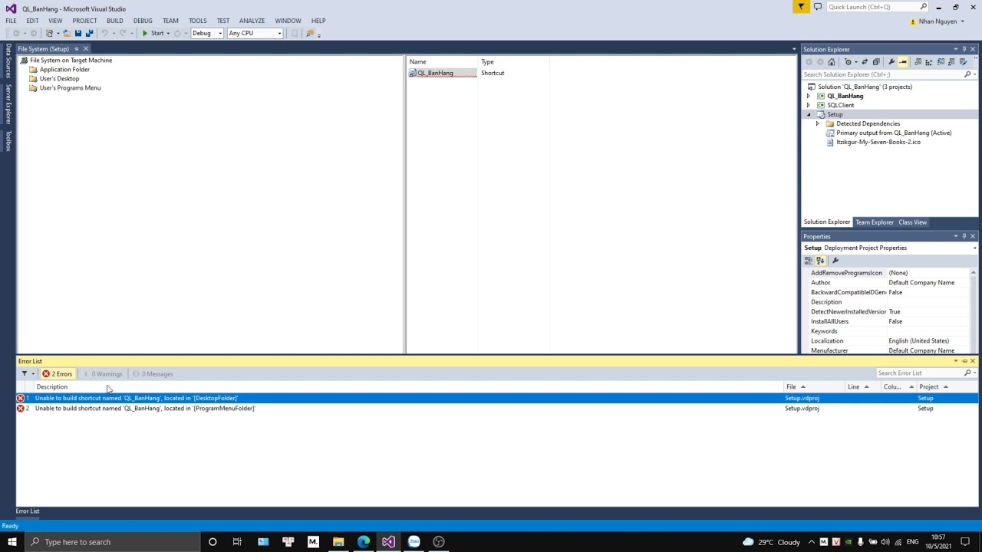Expand the Detected Dependencies folder
Image resolution: width=982 pixels, height=552 pixels.
[x=817, y=123]
